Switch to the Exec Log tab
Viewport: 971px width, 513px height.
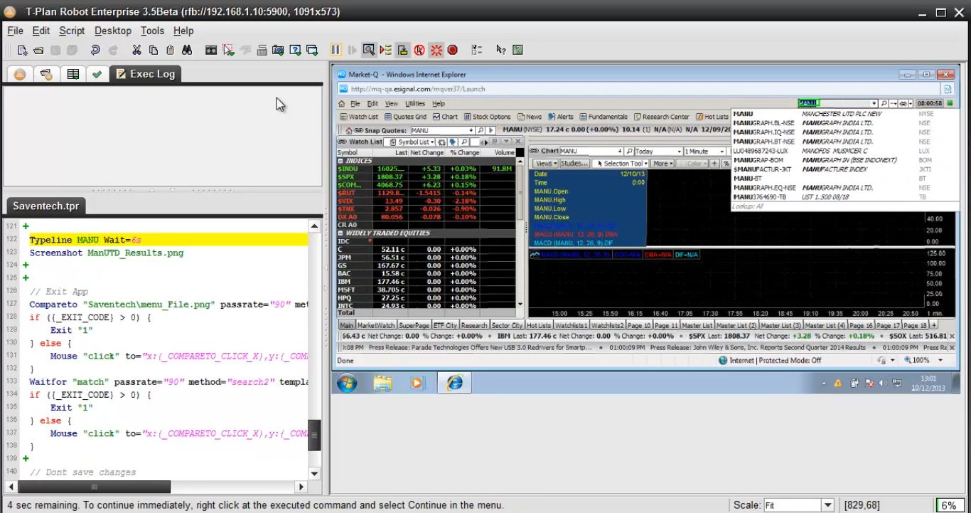click(145, 74)
